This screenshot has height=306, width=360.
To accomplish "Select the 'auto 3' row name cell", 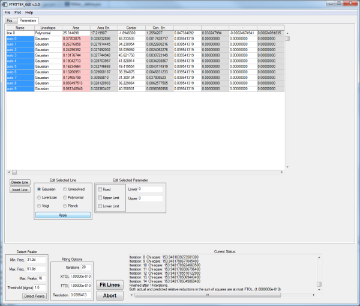I will (x=20, y=55).
